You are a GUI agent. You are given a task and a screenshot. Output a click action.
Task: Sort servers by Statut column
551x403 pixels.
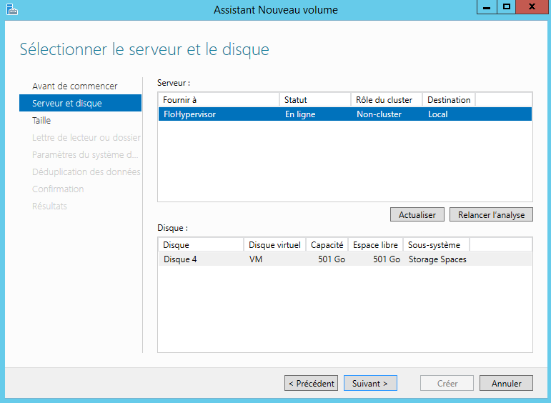click(314, 100)
